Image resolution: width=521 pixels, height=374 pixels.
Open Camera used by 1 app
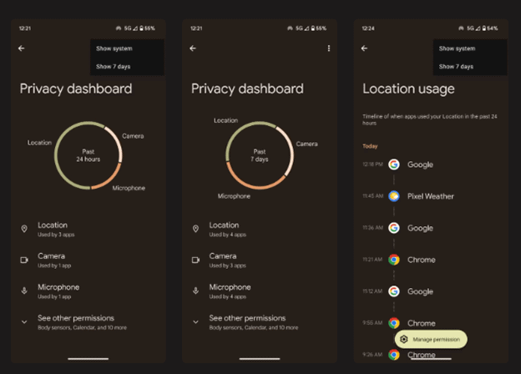click(89, 260)
